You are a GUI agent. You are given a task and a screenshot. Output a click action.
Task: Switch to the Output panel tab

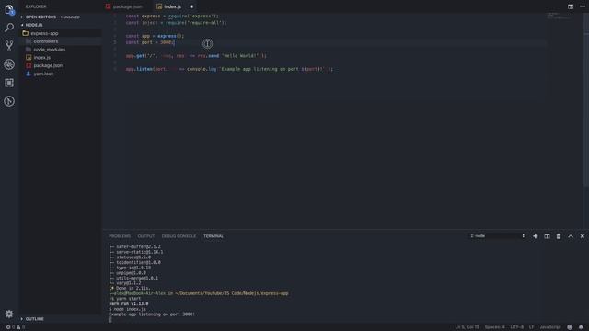(146, 236)
